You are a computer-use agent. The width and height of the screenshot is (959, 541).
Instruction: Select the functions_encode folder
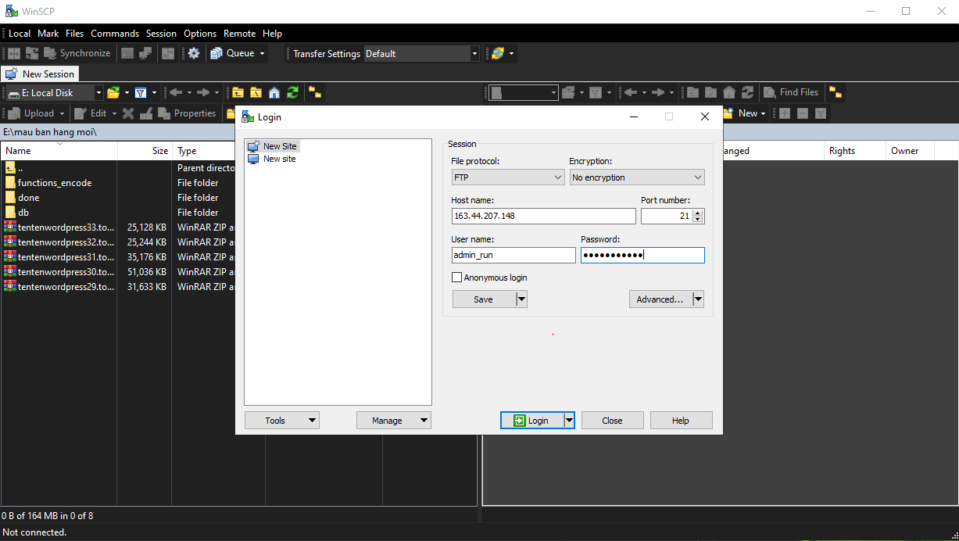(x=55, y=183)
